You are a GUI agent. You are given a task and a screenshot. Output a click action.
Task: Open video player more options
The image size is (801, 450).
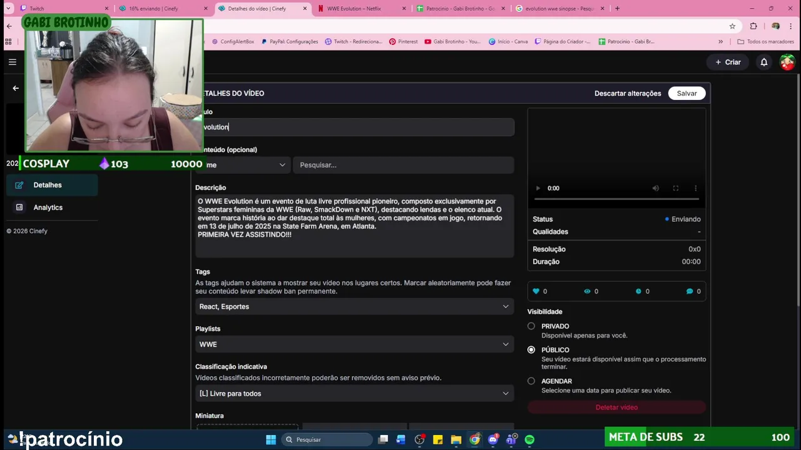click(695, 188)
